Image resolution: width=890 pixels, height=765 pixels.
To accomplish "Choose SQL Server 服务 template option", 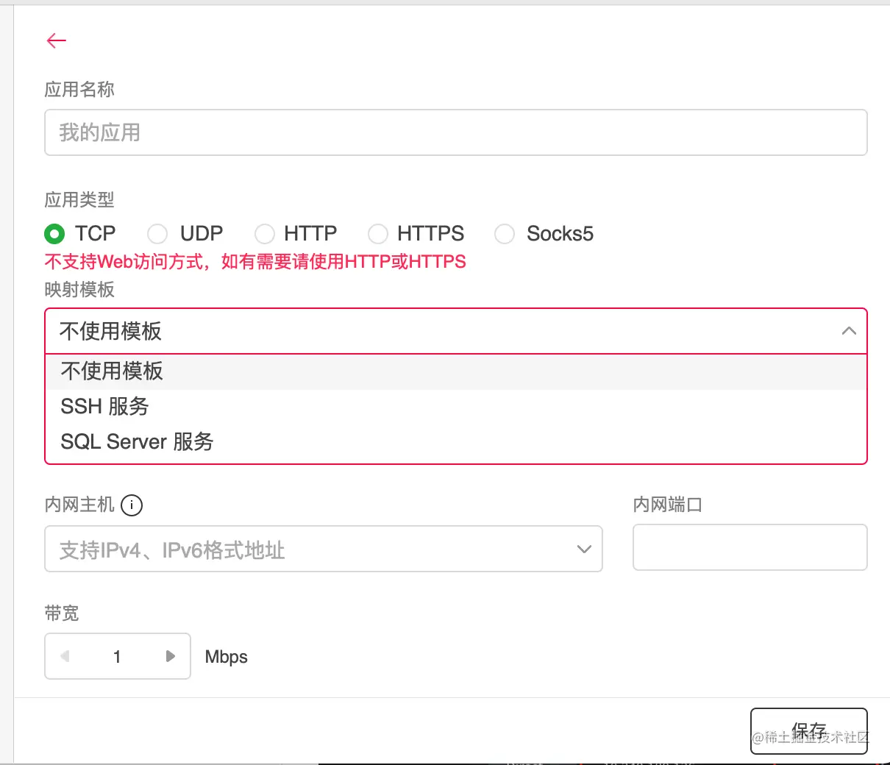I will [456, 442].
